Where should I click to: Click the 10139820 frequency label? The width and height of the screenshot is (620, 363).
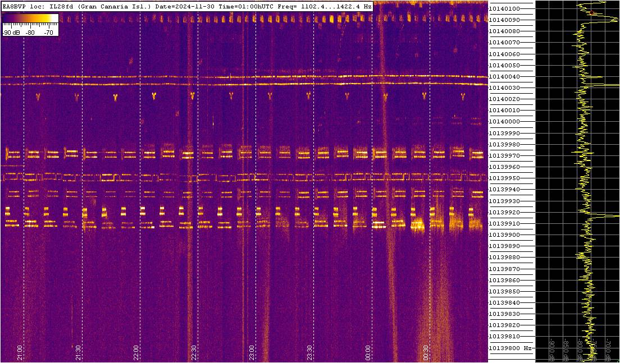[x=504, y=325]
